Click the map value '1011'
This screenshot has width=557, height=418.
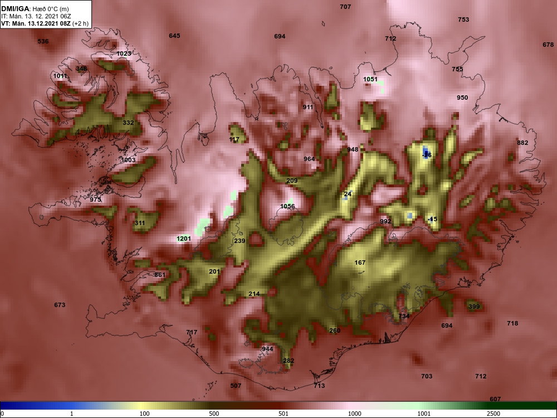[60, 76]
